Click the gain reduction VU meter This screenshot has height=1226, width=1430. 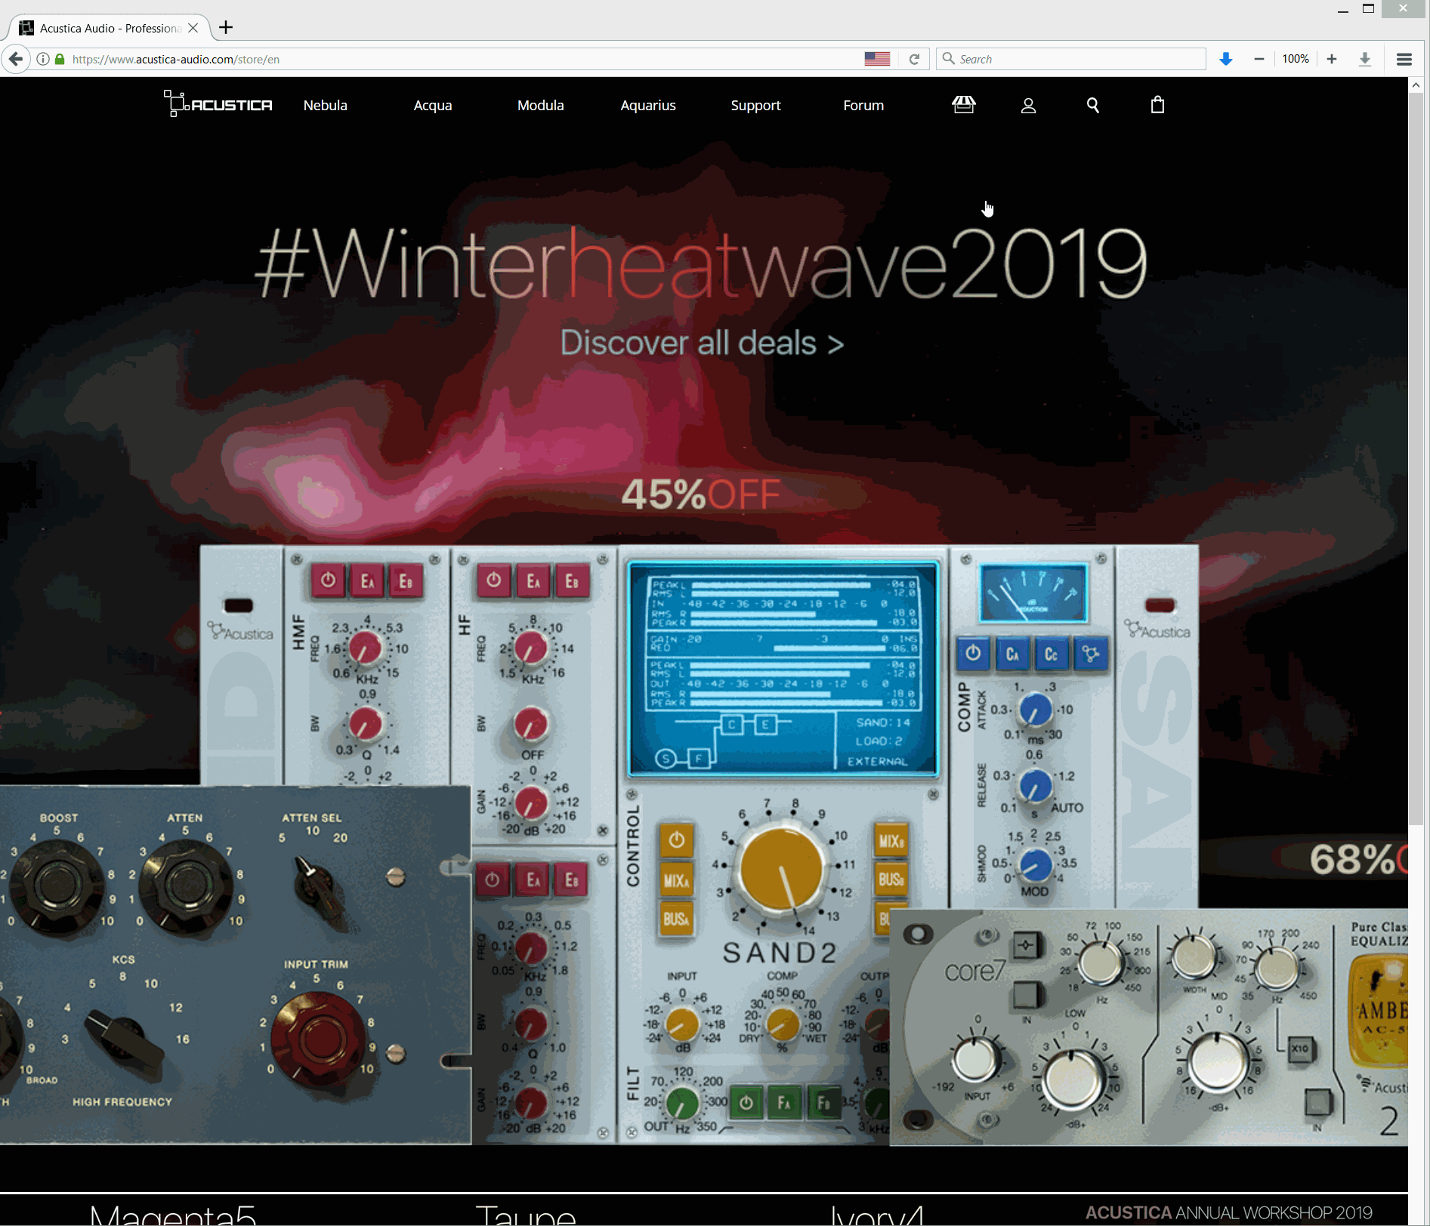[x=1033, y=593]
